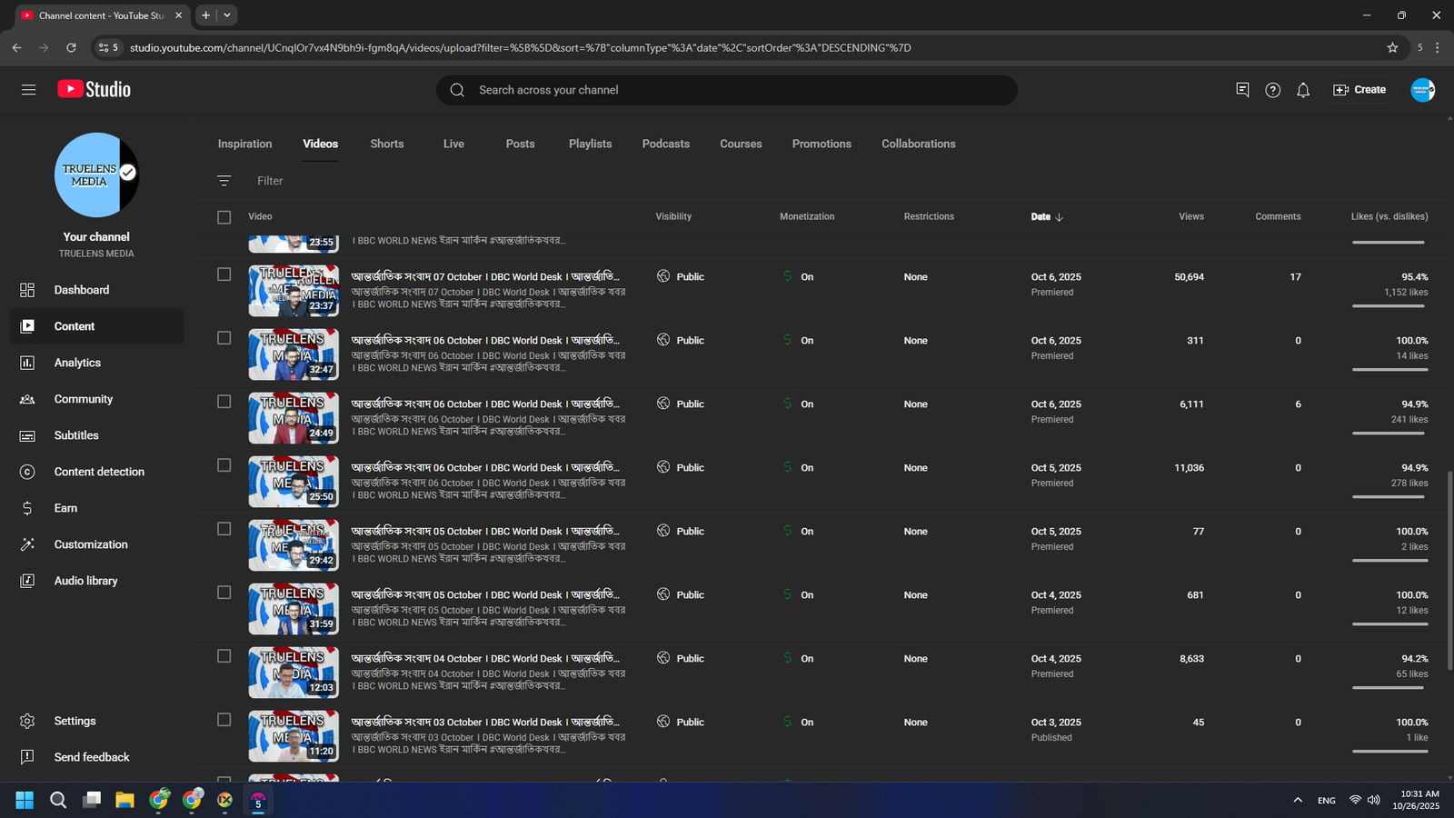Image resolution: width=1454 pixels, height=818 pixels.
Task: Click the notifications bell icon
Action: pos(1303,90)
